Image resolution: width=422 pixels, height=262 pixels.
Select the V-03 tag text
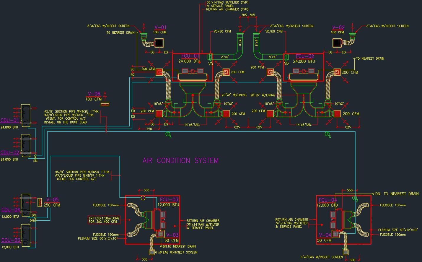point(172,235)
